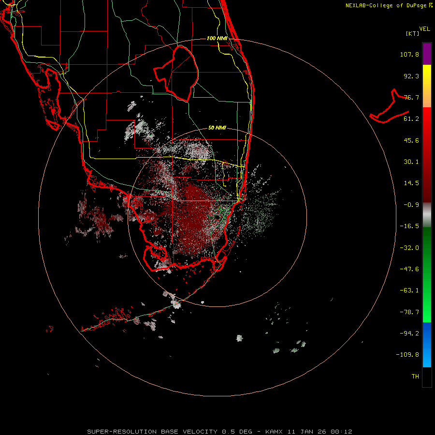The width and height of the screenshot is (435, 435).
Task: Click the -32.0 velocity scale value
Action: tap(409, 248)
